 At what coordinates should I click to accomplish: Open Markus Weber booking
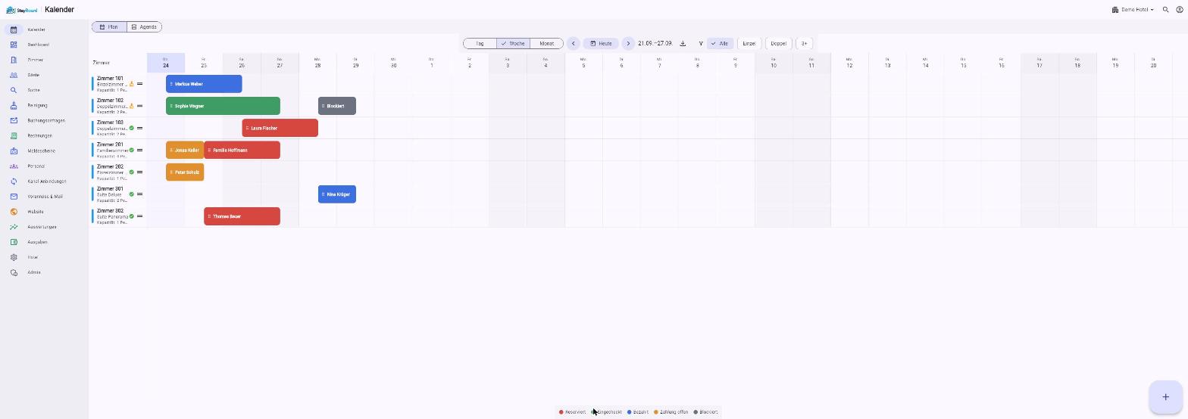204,84
